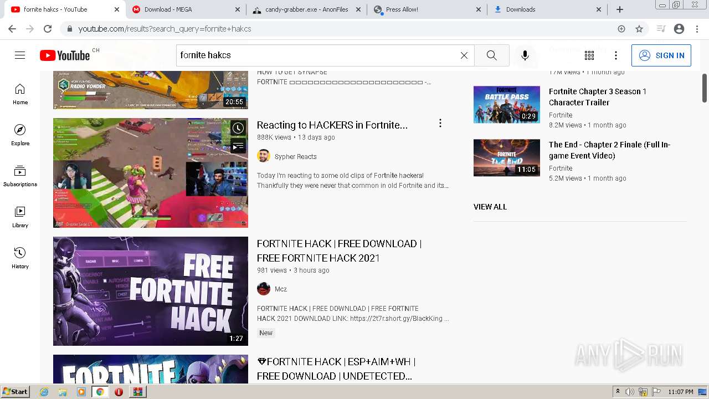Open History in the sidebar
709x399 pixels.
[20, 258]
